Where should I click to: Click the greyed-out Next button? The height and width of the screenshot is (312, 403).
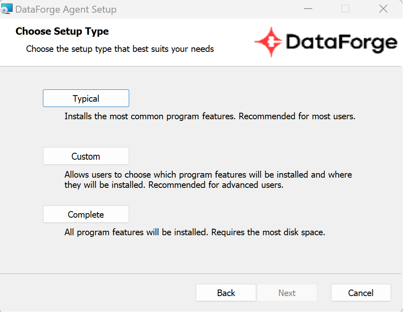[x=287, y=293]
